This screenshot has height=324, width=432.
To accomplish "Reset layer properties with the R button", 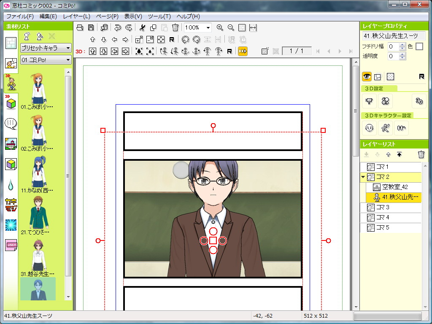I will point(421,77).
